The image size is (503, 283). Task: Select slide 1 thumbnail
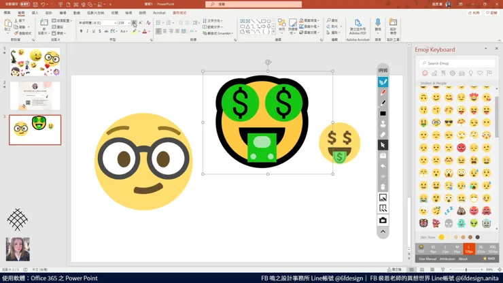(x=35, y=62)
